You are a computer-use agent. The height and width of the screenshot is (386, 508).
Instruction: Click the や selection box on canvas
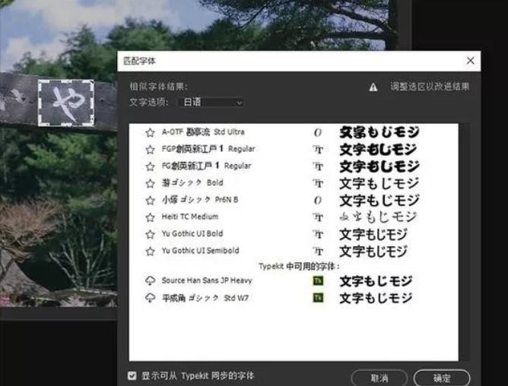(x=66, y=103)
